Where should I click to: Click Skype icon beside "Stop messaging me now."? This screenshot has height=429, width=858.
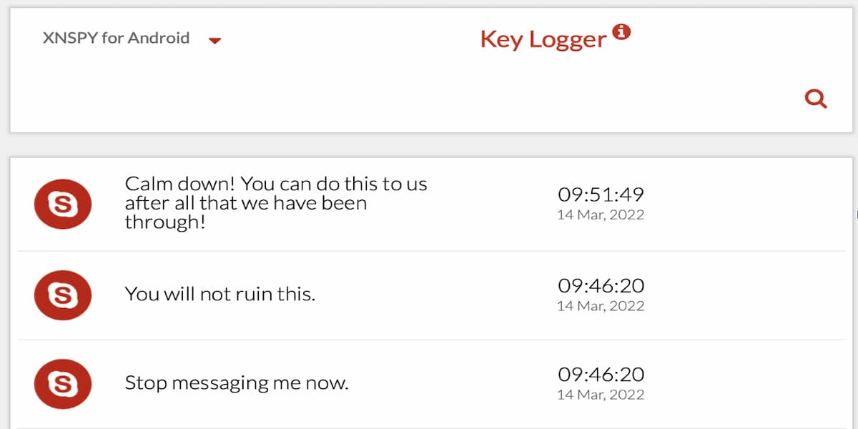(63, 384)
